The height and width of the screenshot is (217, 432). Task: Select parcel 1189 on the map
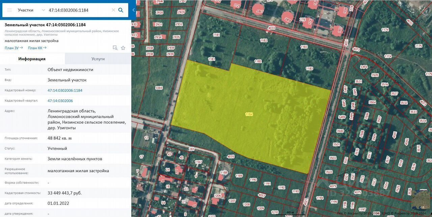(x=239, y=176)
